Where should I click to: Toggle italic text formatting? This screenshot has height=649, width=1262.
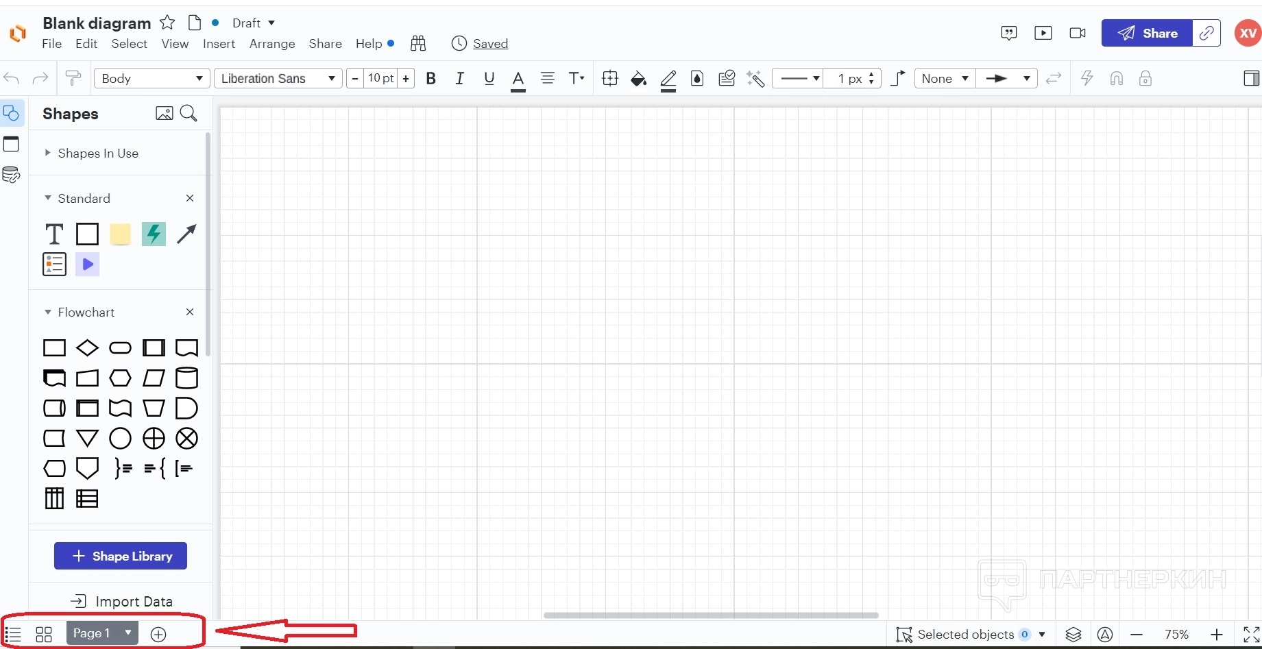pos(460,79)
